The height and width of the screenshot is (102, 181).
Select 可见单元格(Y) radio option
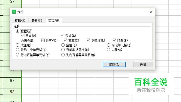click(109, 45)
